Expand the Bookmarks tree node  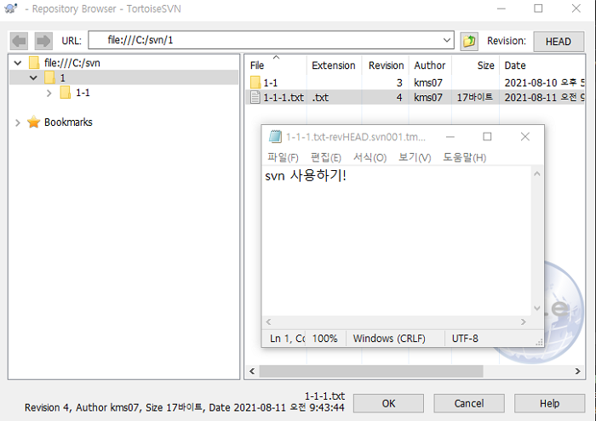18,122
